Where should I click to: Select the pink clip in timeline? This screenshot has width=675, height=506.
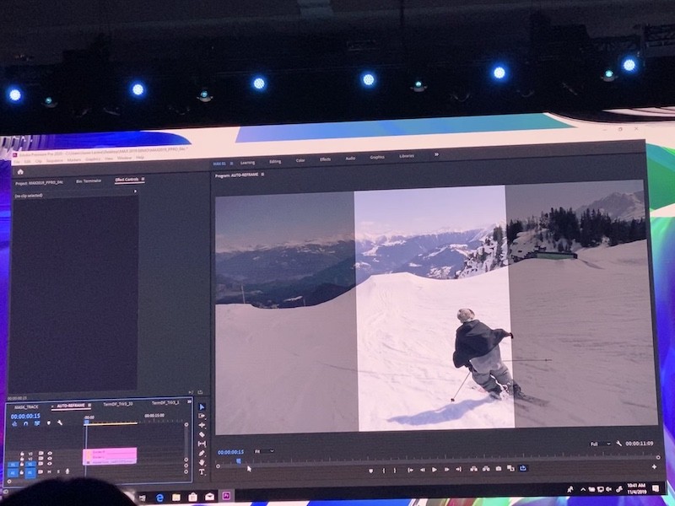(x=109, y=455)
